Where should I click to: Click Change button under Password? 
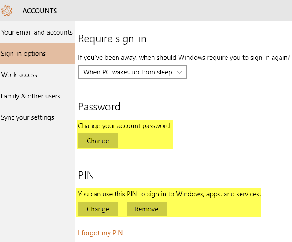(98, 141)
